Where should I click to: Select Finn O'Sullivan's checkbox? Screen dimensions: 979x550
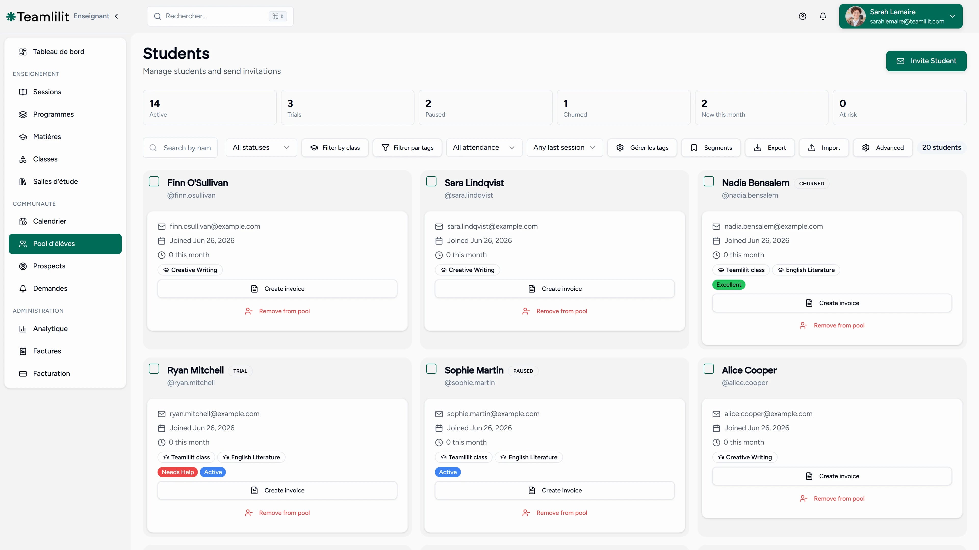pos(154,182)
